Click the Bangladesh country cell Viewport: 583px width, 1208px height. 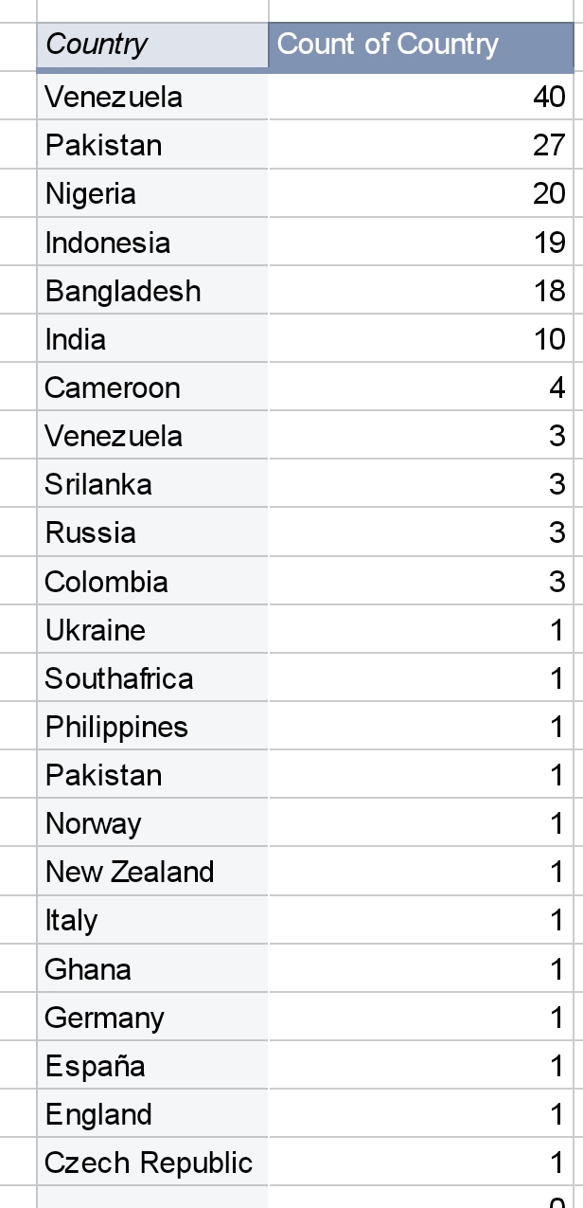pos(151,290)
